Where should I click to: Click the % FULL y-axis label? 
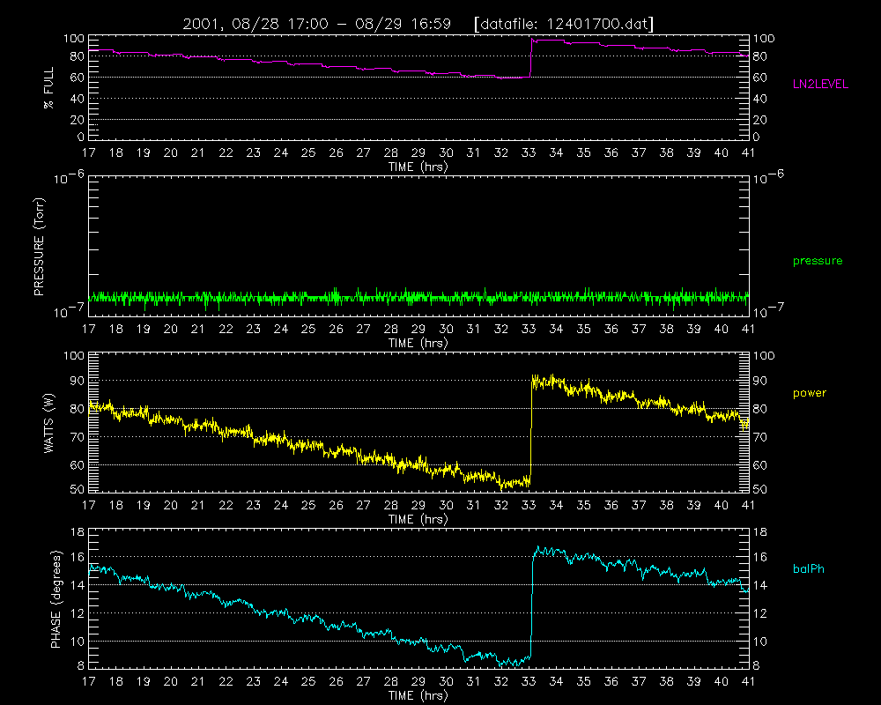[48, 88]
